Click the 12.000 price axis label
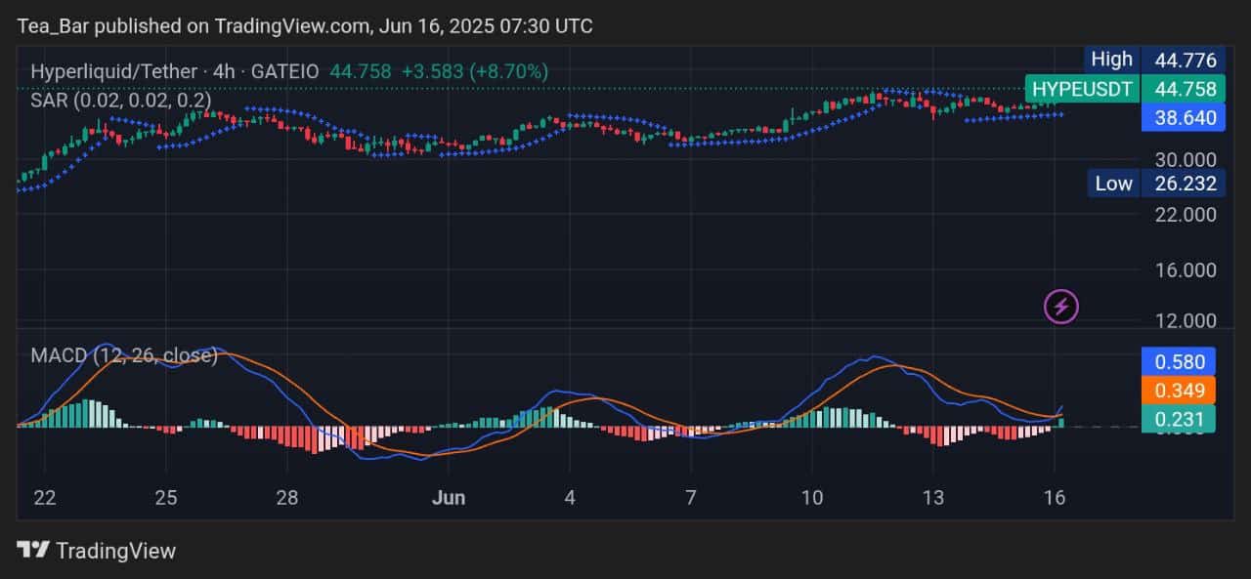 click(1186, 320)
